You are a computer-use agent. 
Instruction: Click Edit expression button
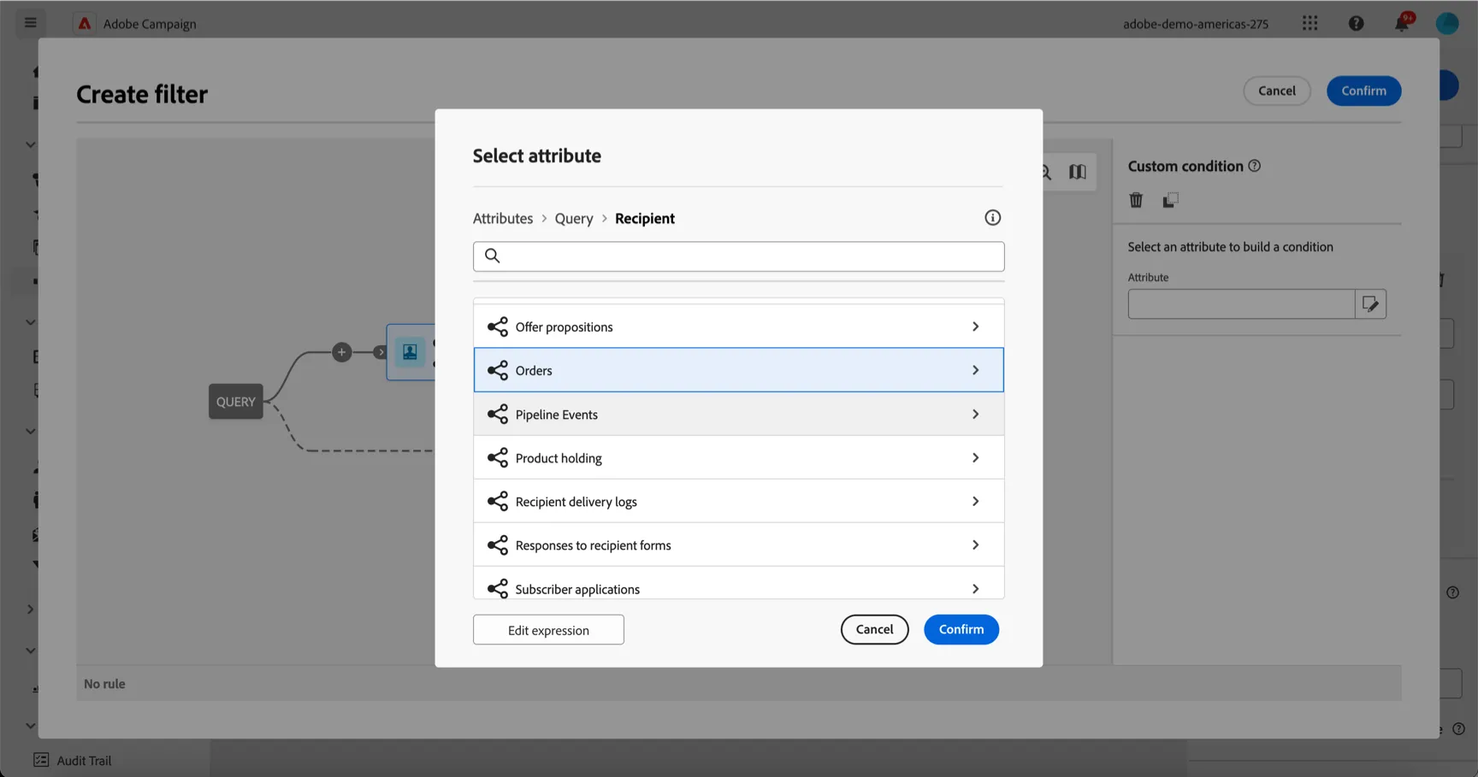(548, 630)
